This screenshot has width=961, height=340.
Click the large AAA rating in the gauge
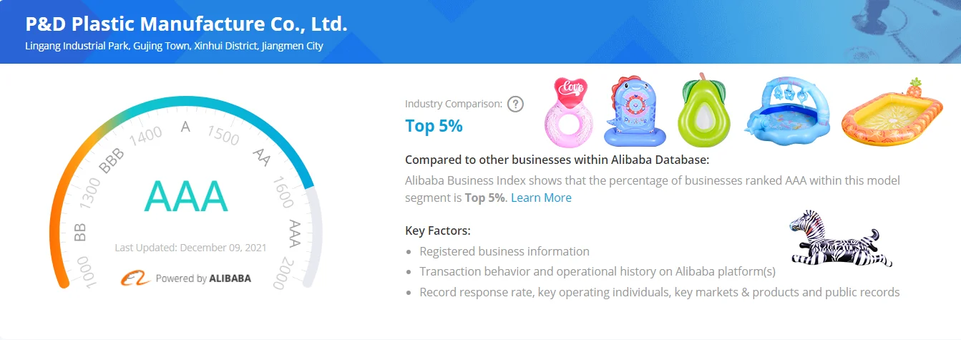coord(185,195)
